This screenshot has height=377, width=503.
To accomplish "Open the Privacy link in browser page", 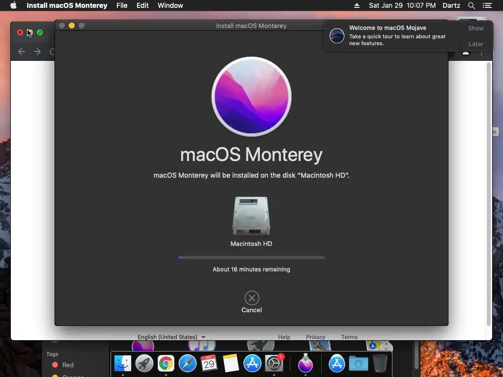I will (316, 337).
